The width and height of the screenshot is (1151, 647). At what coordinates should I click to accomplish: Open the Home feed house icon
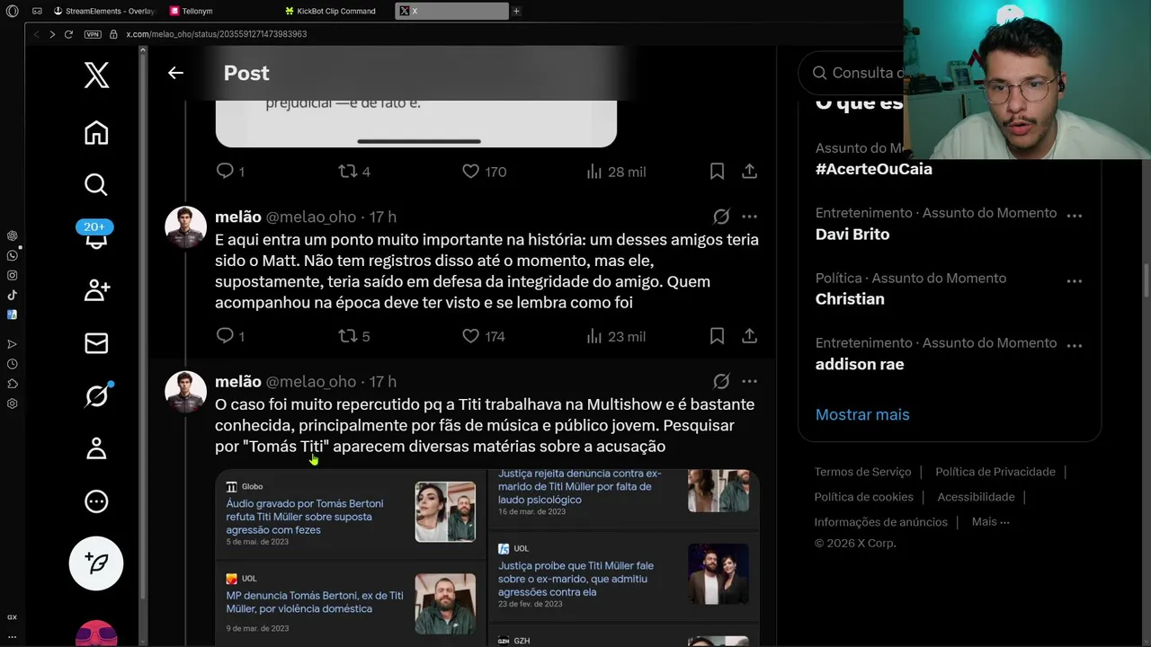coord(96,133)
